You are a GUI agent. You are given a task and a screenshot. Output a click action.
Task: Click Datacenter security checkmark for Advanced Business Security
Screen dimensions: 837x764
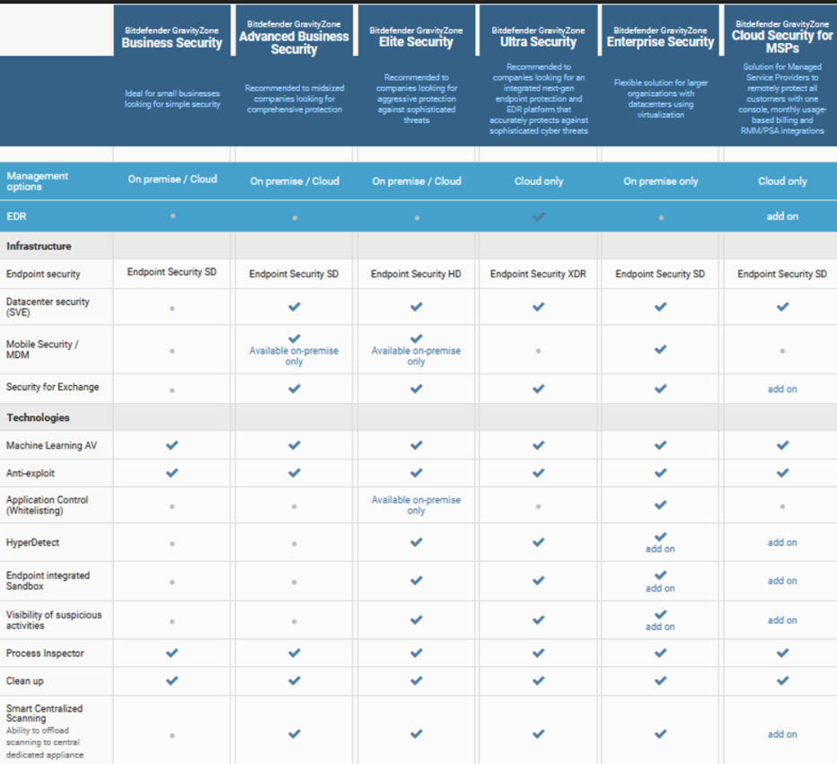pyautogui.click(x=295, y=306)
